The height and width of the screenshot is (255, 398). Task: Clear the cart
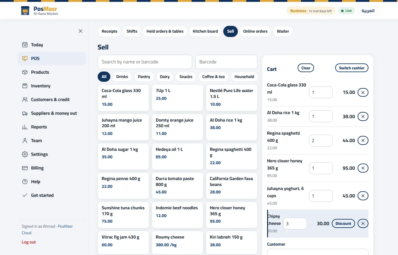(306, 68)
